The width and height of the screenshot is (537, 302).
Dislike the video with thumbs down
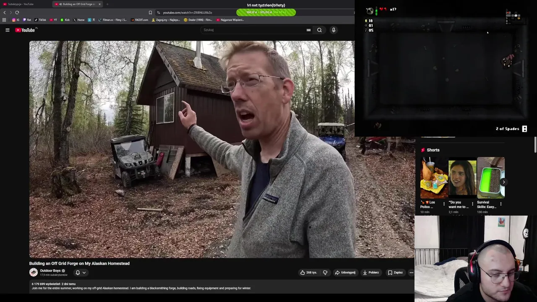(325, 273)
